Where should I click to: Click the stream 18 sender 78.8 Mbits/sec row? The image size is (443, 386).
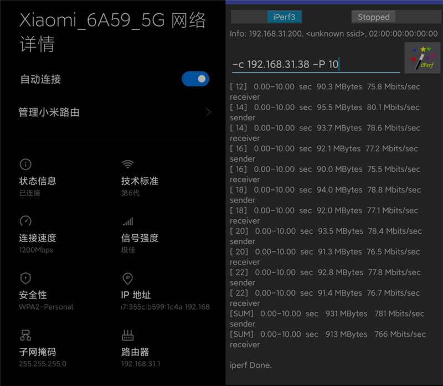(326, 195)
